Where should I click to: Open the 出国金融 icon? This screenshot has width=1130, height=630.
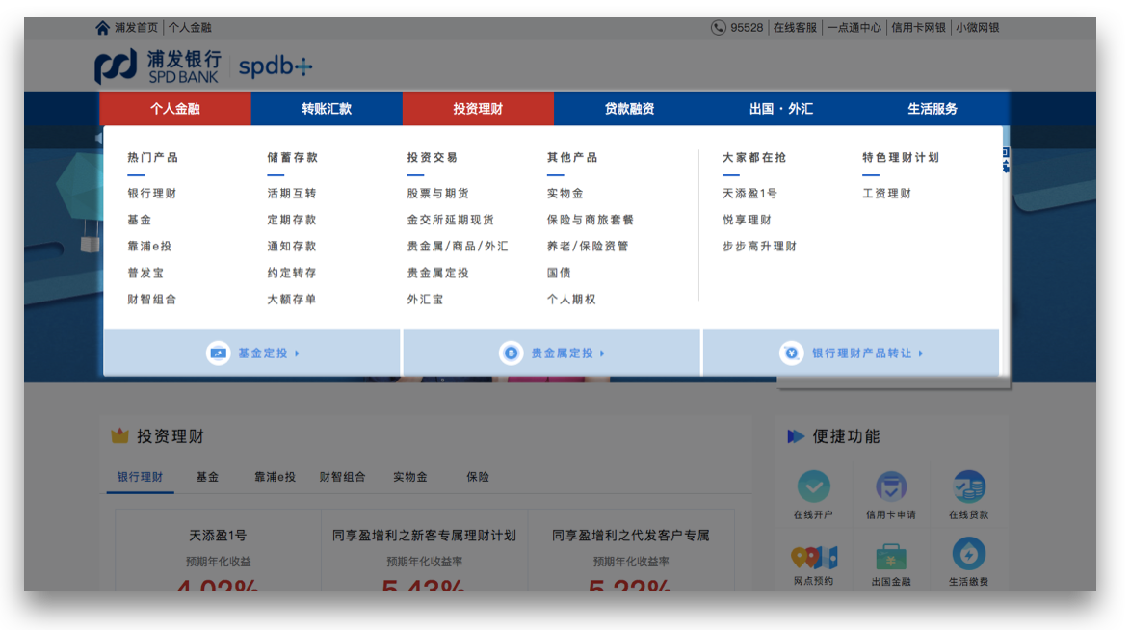coord(890,557)
